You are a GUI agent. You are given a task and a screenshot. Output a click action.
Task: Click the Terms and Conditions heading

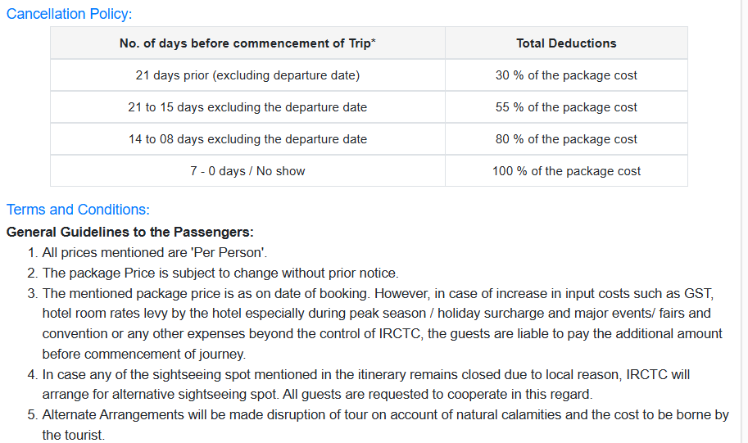point(78,210)
